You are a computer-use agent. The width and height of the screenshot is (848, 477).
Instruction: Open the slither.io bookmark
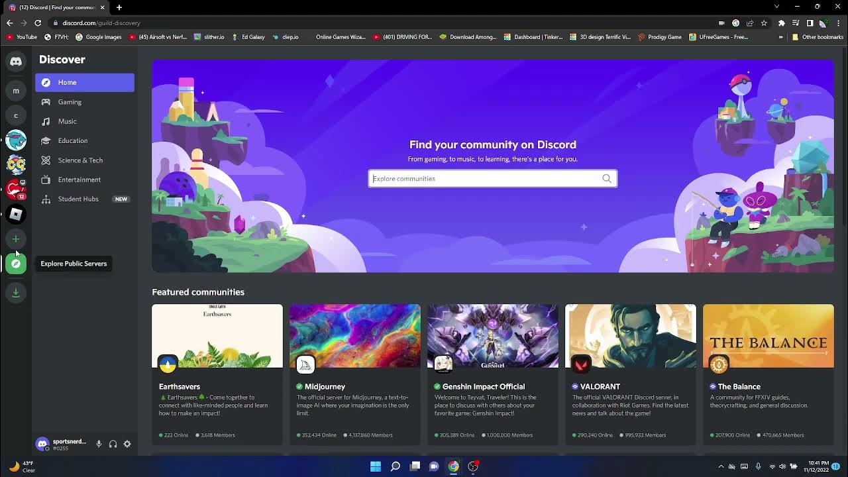pos(209,37)
